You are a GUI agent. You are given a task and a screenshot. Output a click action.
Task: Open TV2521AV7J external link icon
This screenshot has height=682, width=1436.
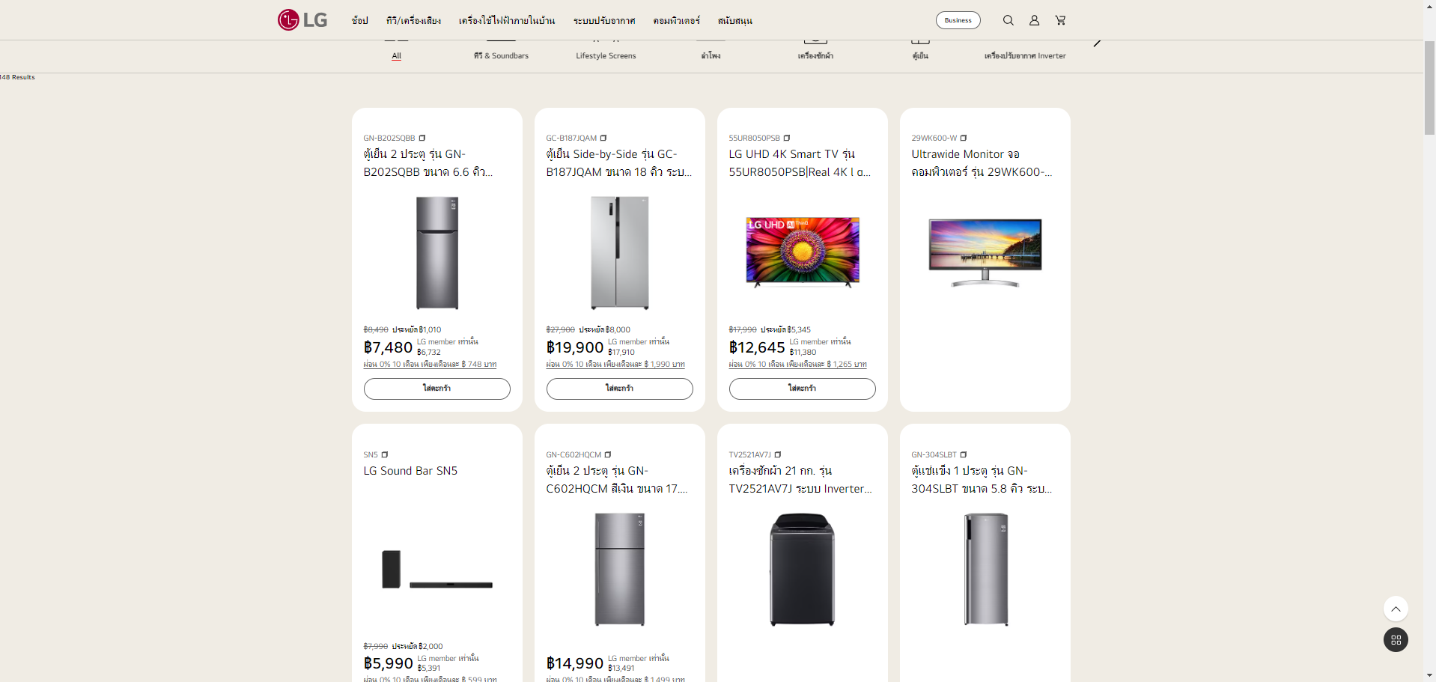(778, 454)
